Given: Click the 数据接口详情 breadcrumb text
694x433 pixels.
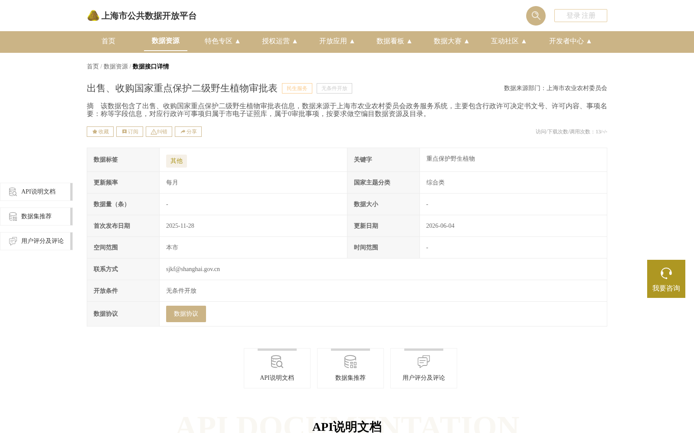Looking at the screenshot, I should click(151, 66).
